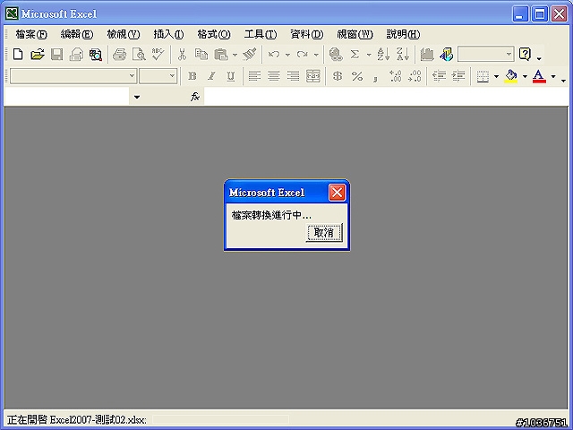Open the 編輯(E) menu
The height and width of the screenshot is (430, 573).
tap(77, 34)
